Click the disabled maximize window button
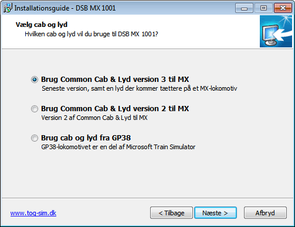This screenshot has height=227, width=295. click(x=263, y=8)
